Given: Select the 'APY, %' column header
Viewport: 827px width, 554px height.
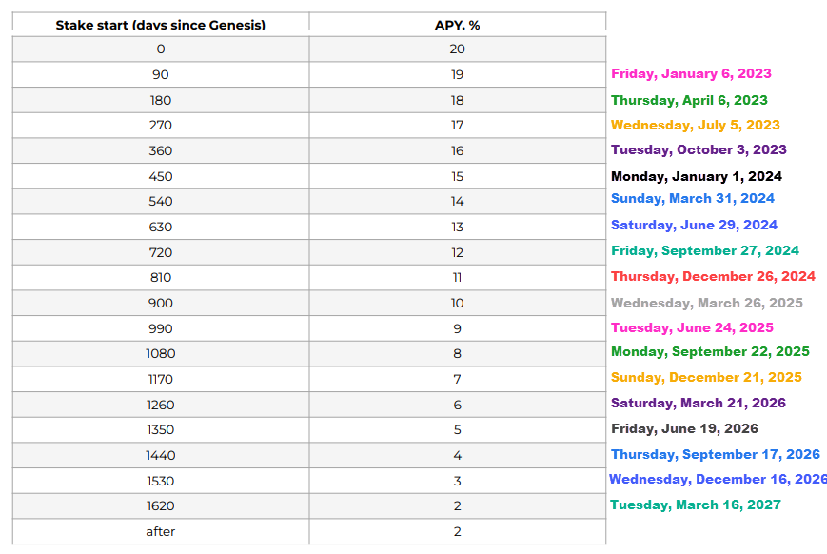Looking at the screenshot, I should pos(457,25).
